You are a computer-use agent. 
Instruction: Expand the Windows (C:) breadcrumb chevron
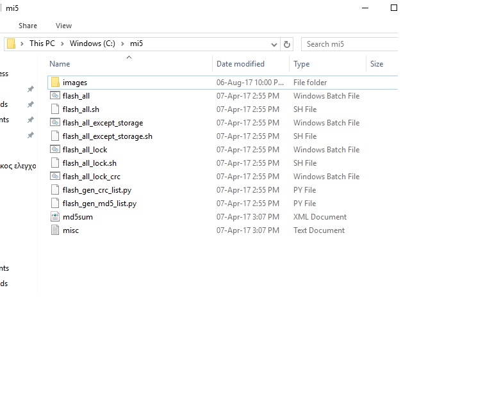pyautogui.click(x=124, y=44)
